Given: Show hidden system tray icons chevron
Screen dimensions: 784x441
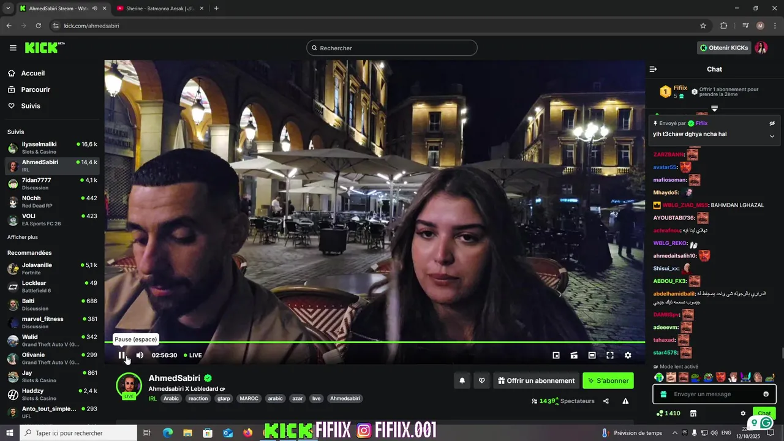Looking at the screenshot, I should 674,433.
